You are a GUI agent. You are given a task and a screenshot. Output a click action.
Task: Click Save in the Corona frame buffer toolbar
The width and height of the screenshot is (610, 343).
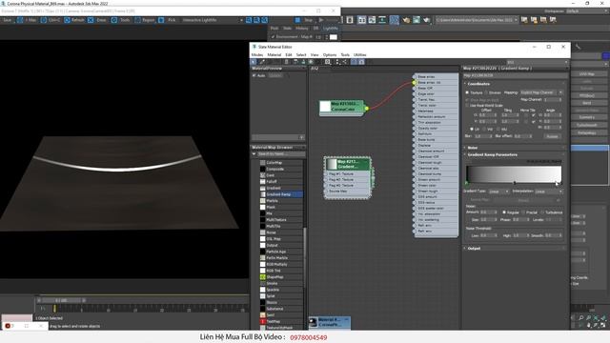pyautogui.click(x=8, y=20)
